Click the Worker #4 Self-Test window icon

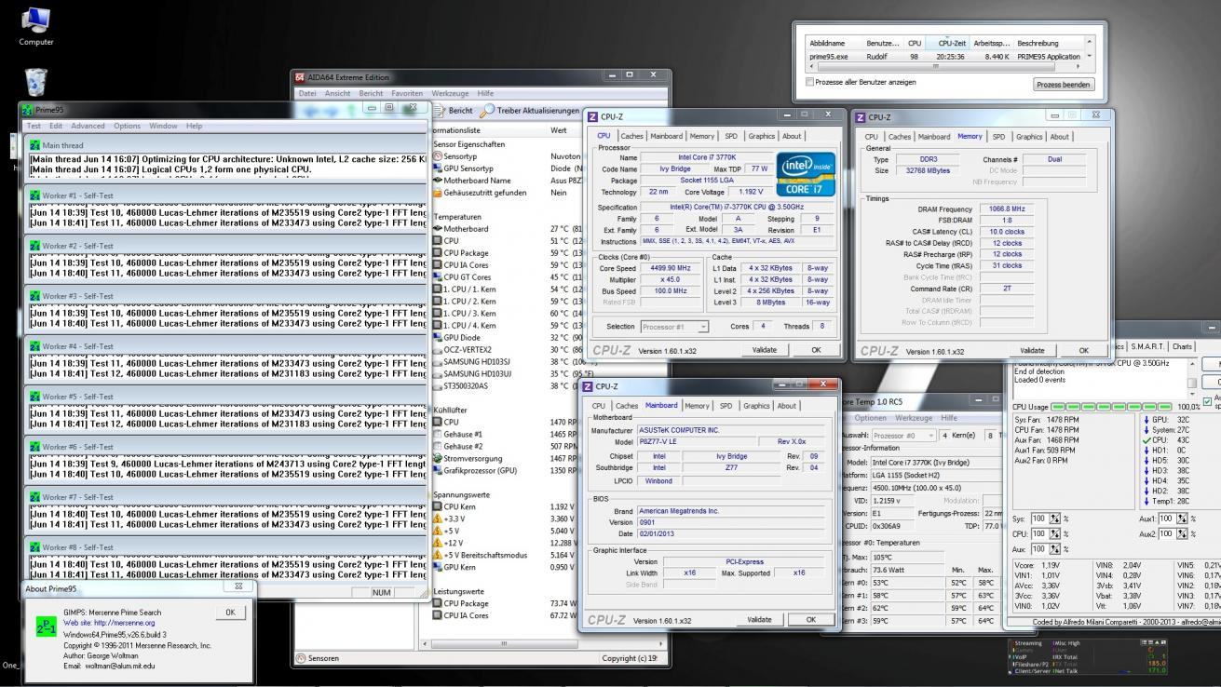(35, 345)
